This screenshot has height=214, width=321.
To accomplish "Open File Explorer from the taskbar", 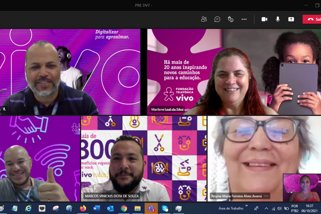I will click(x=137, y=208).
